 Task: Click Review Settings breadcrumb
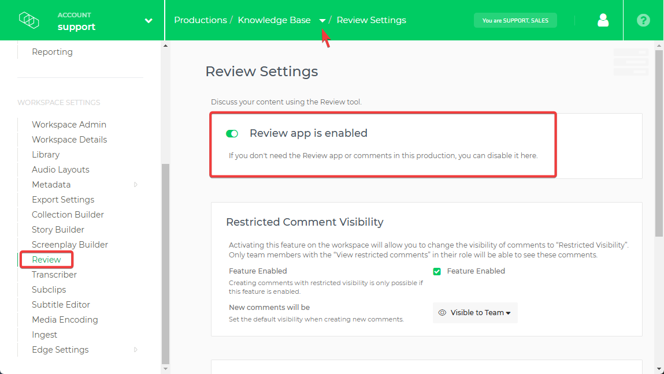372,20
